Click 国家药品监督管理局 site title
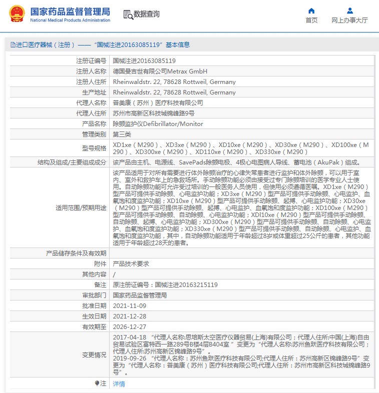This screenshot has height=393, width=379. click(x=70, y=11)
